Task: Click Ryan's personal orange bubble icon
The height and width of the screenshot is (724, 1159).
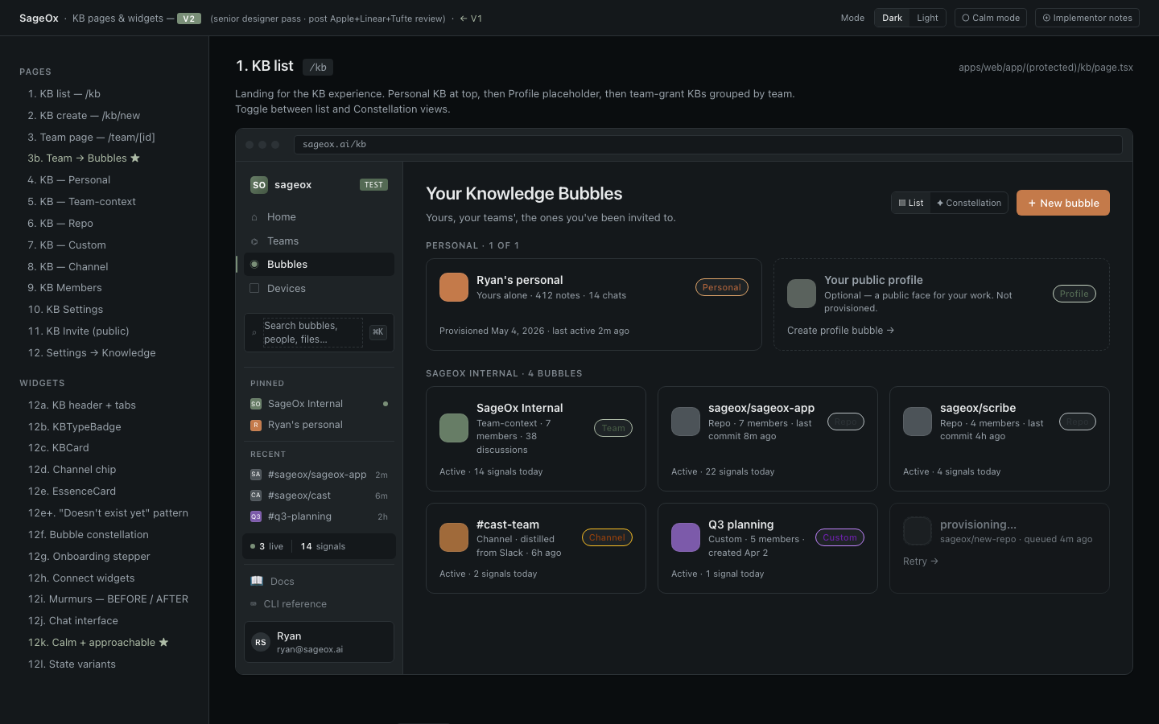Action: click(x=454, y=287)
